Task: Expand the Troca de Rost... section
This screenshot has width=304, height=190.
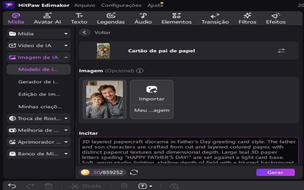Action: (39, 119)
